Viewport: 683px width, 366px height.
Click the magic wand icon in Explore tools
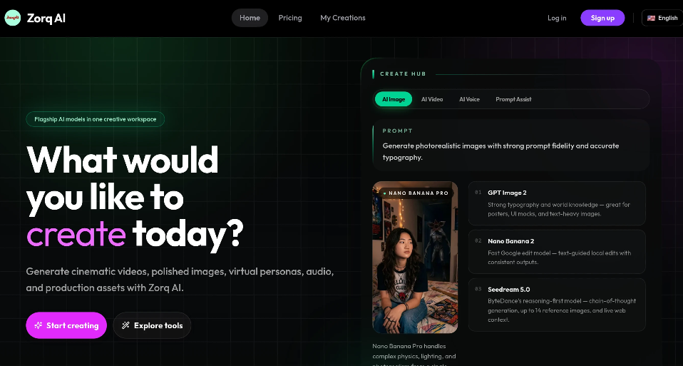tap(125, 325)
